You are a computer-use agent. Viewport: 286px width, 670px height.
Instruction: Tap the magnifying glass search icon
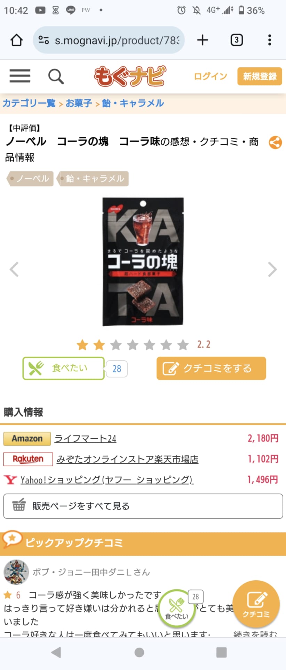point(56,76)
